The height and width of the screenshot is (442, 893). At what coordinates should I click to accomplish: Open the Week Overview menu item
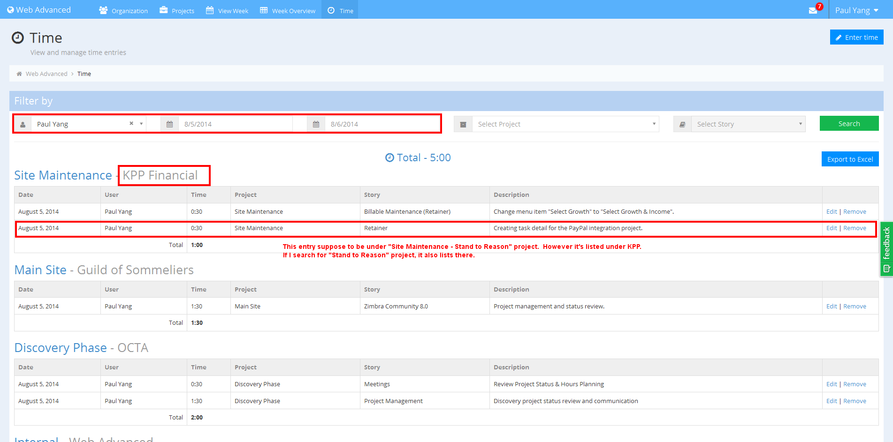tap(288, 10)
